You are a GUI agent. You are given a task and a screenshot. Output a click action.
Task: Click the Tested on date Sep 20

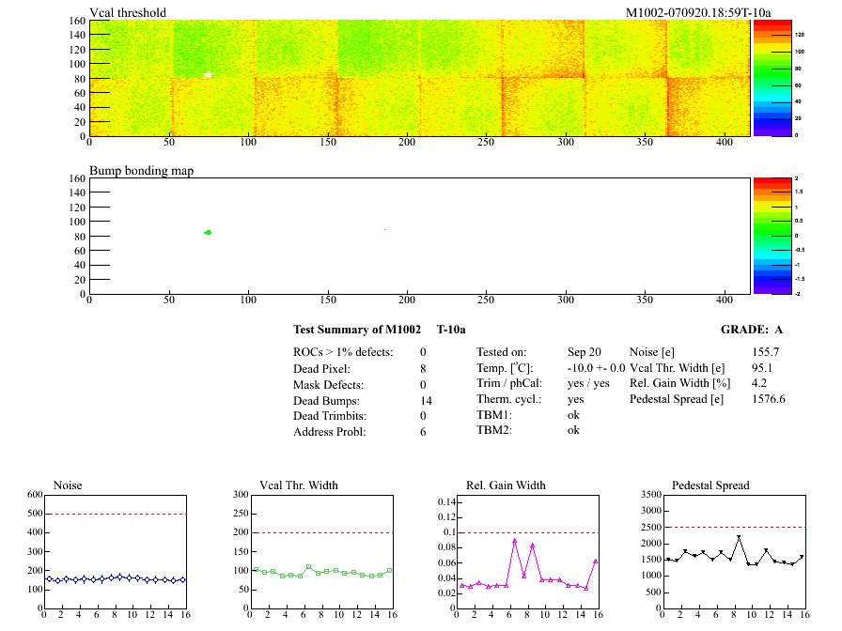pos(584,352)
